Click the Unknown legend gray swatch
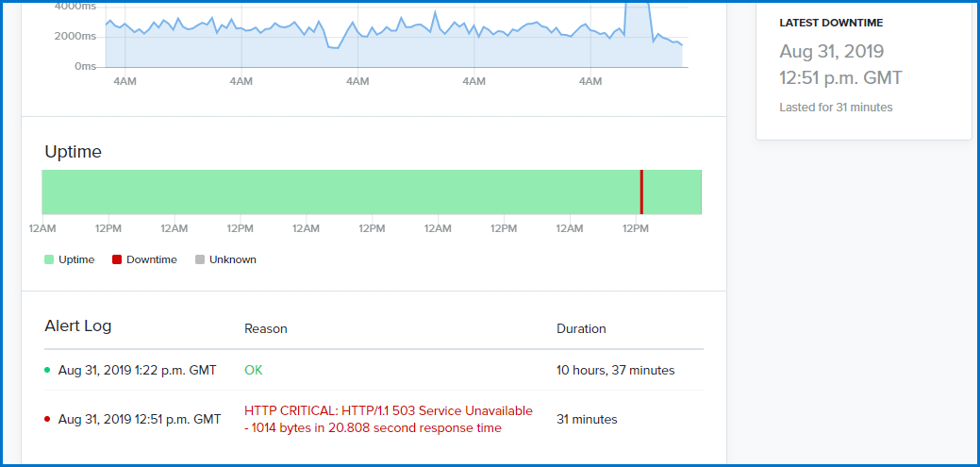Screen dimensions: 980x467 [x=199, y=259]
